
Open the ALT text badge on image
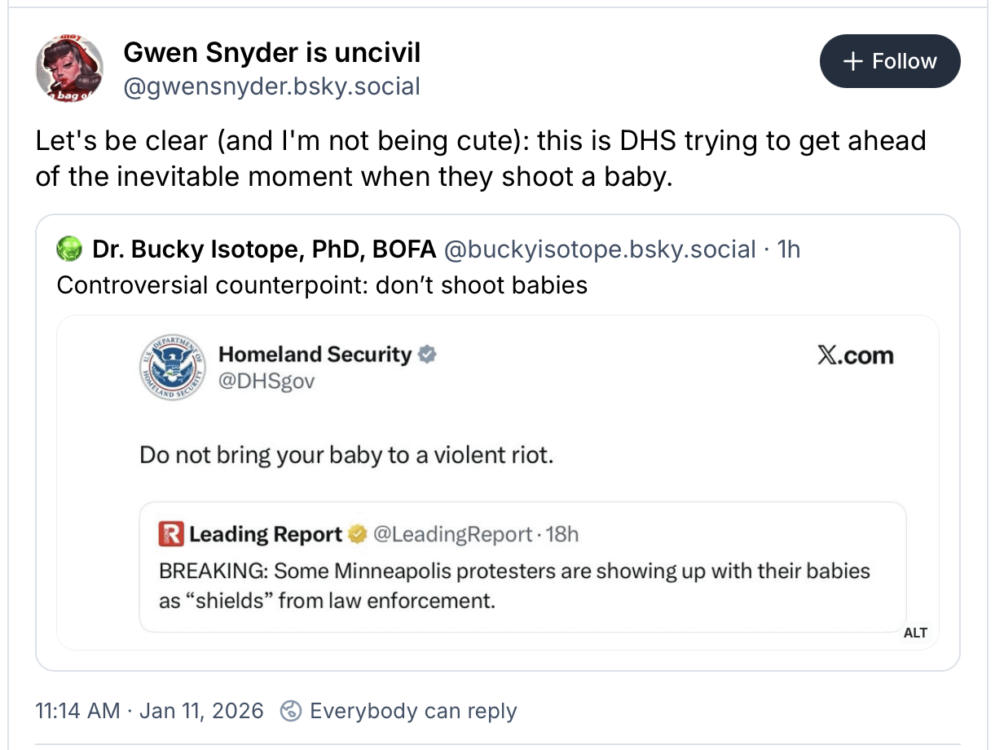[915, 633]
